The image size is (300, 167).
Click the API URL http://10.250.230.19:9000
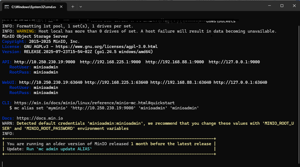44,62
